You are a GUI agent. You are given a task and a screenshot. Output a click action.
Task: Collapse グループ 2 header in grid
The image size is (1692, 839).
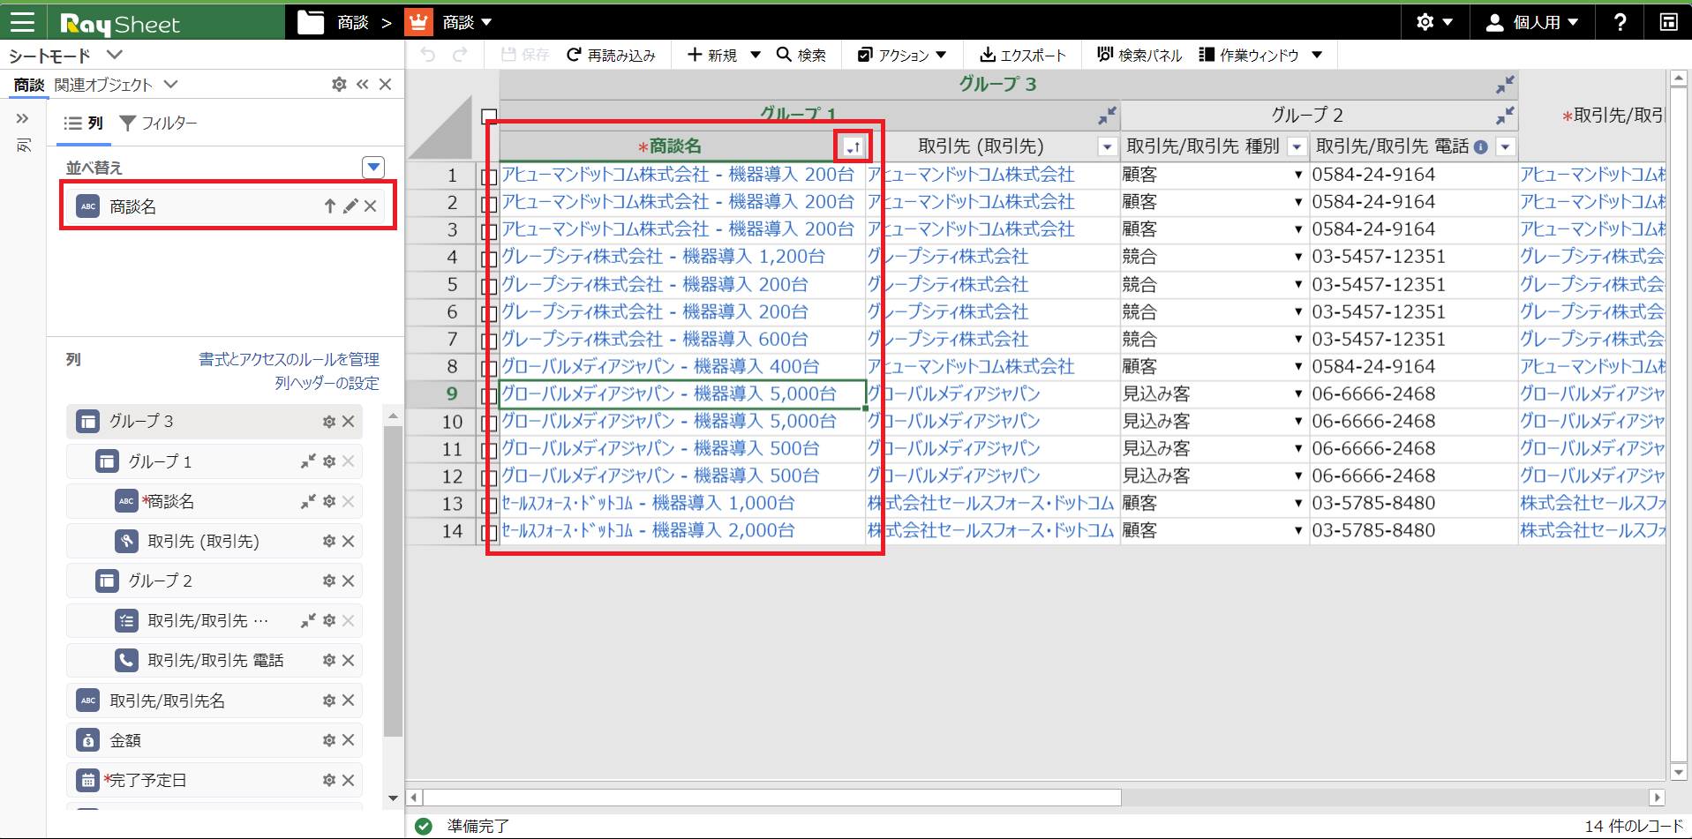point(1505,116)
